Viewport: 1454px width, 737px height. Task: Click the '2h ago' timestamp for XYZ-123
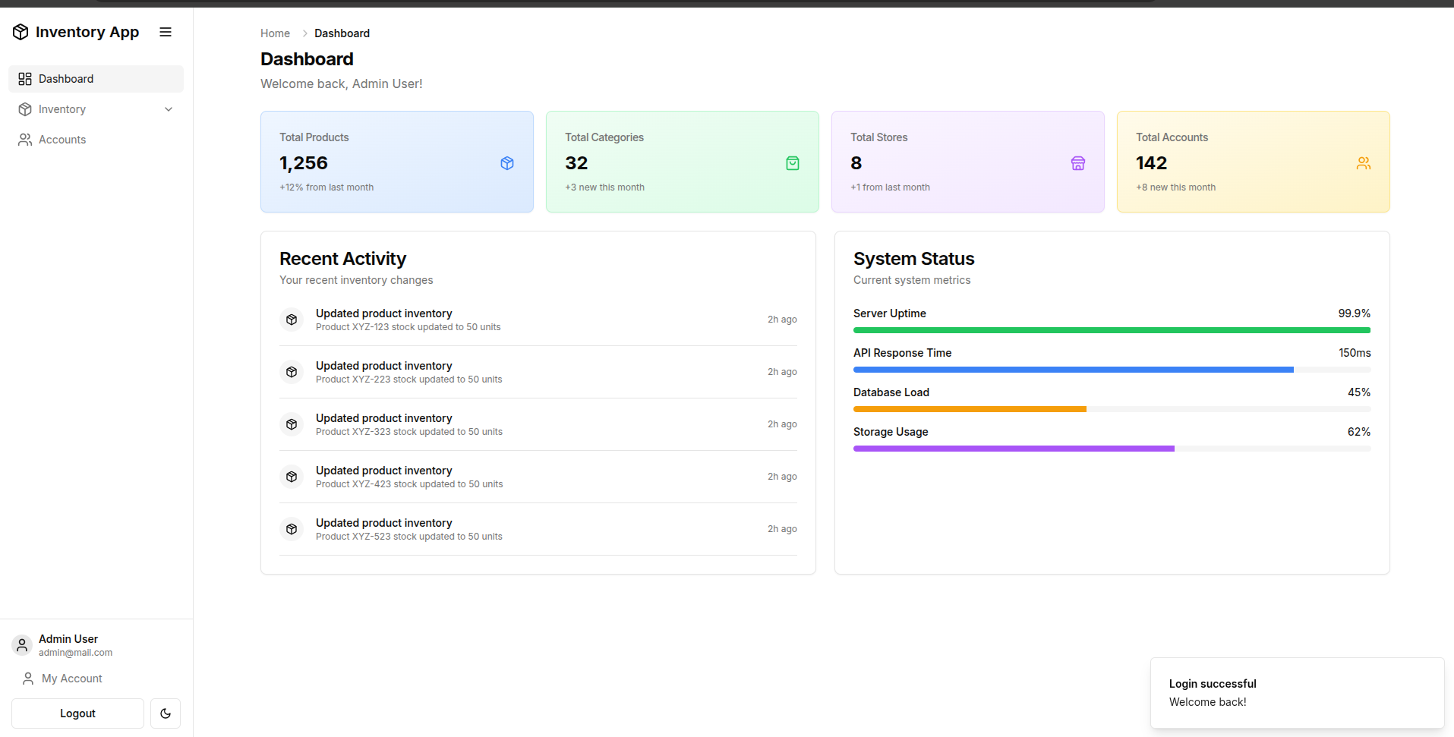pos(782,320)
